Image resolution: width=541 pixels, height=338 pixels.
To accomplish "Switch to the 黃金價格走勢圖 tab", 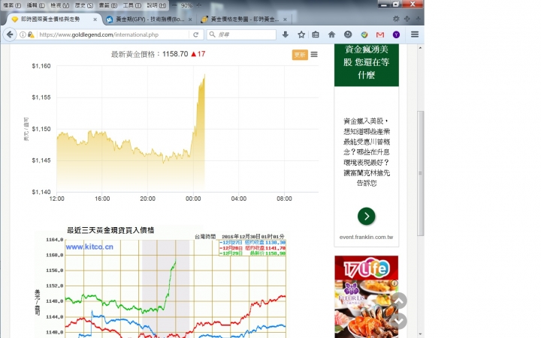I will (x=243, y=19).
